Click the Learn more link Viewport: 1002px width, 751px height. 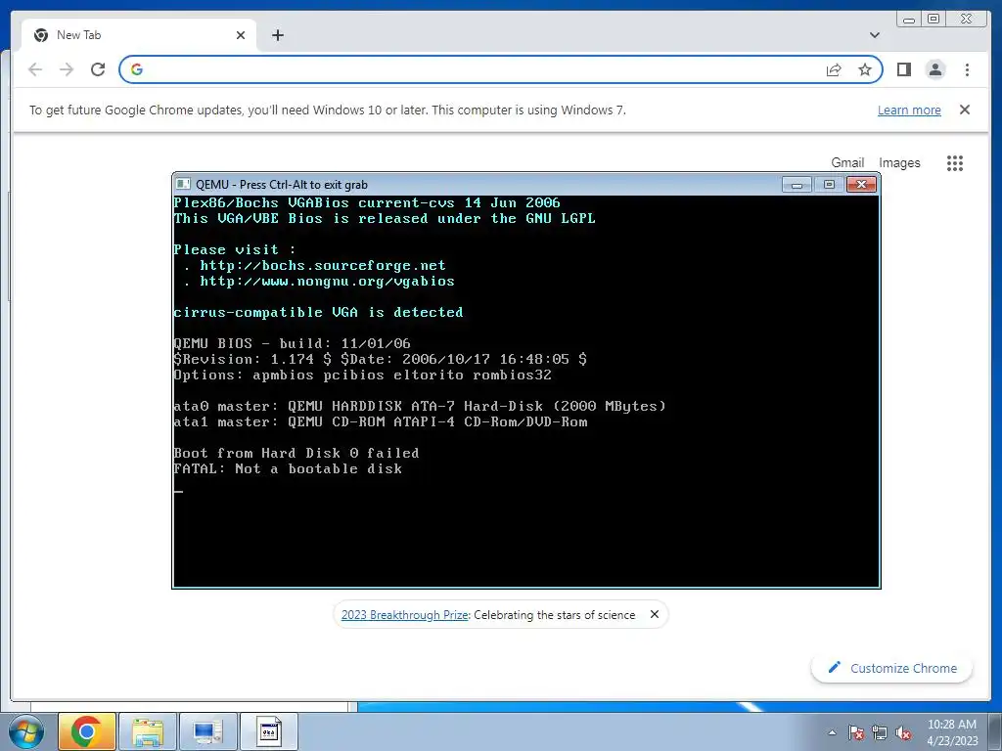click(909, 110)
